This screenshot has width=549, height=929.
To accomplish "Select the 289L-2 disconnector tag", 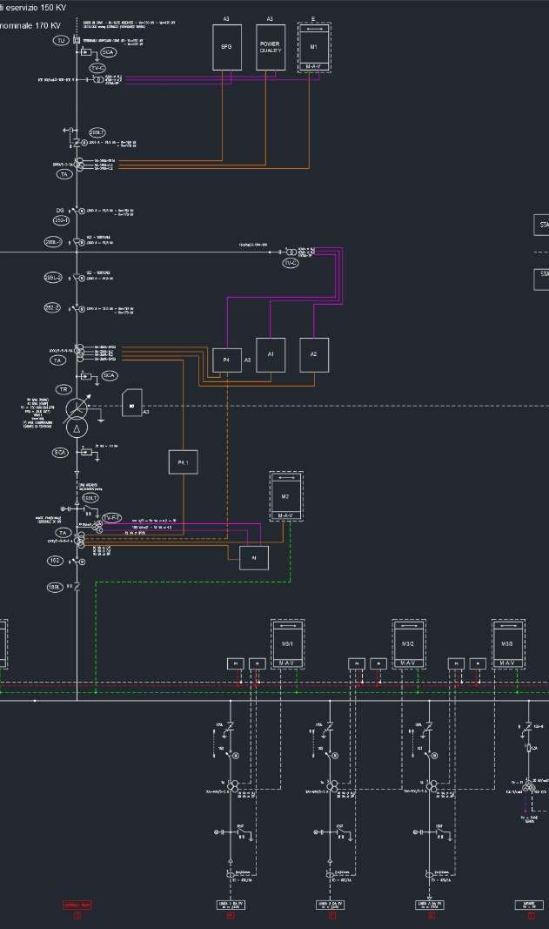I will click(x=53, y=277).
